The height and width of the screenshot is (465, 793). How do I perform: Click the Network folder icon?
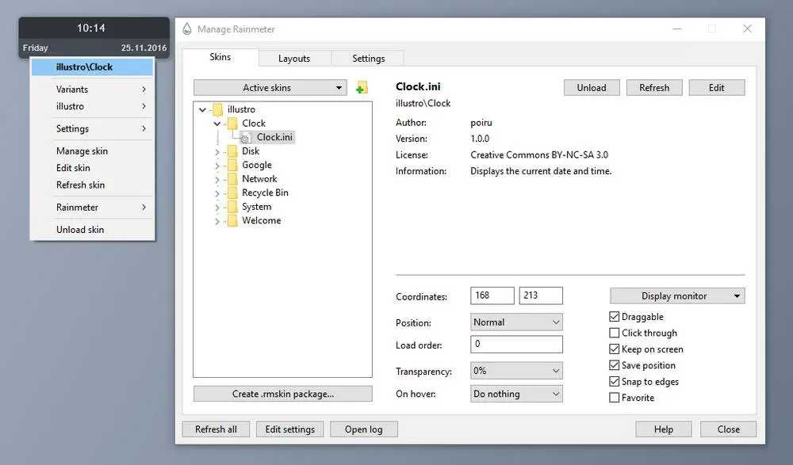point(232,179)
